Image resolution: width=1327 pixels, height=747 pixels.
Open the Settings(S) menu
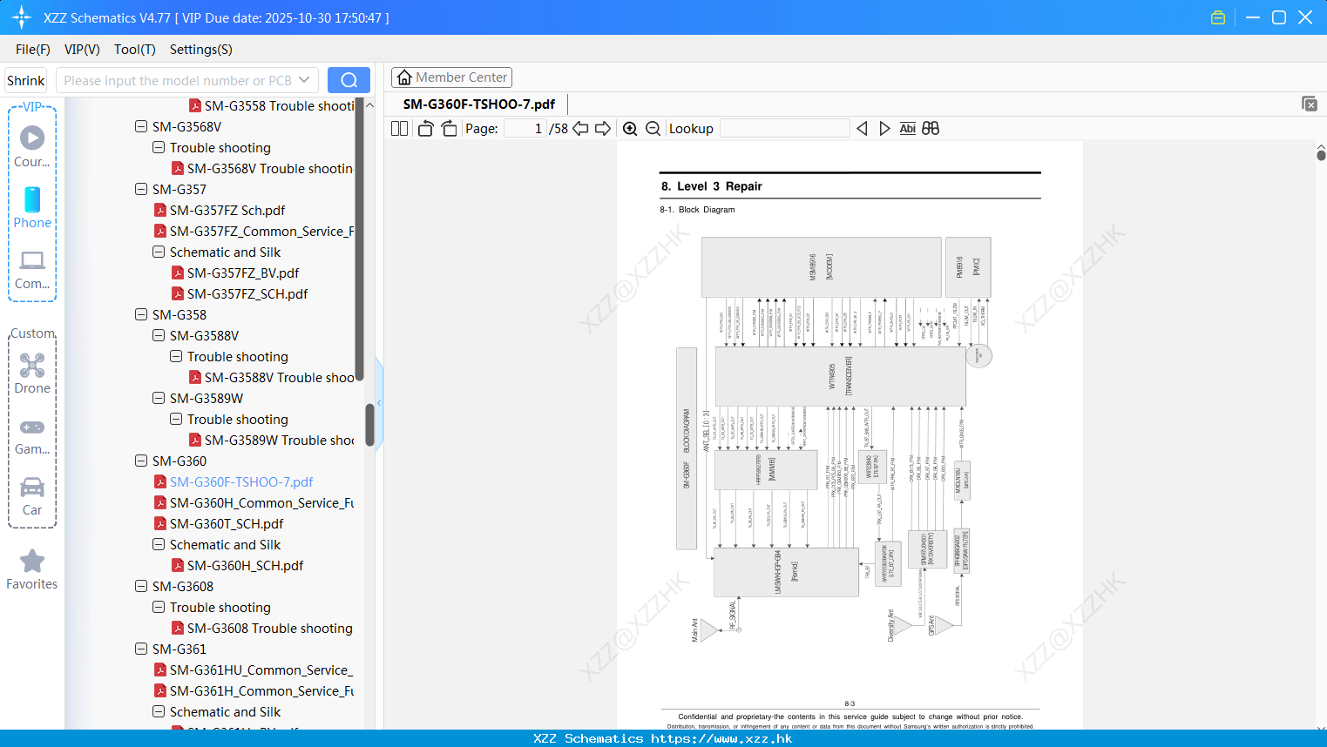201,50
